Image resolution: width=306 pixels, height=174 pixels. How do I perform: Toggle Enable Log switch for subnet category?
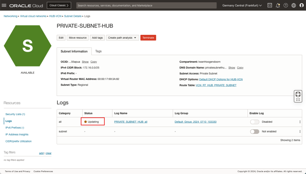tap(254, 132)
